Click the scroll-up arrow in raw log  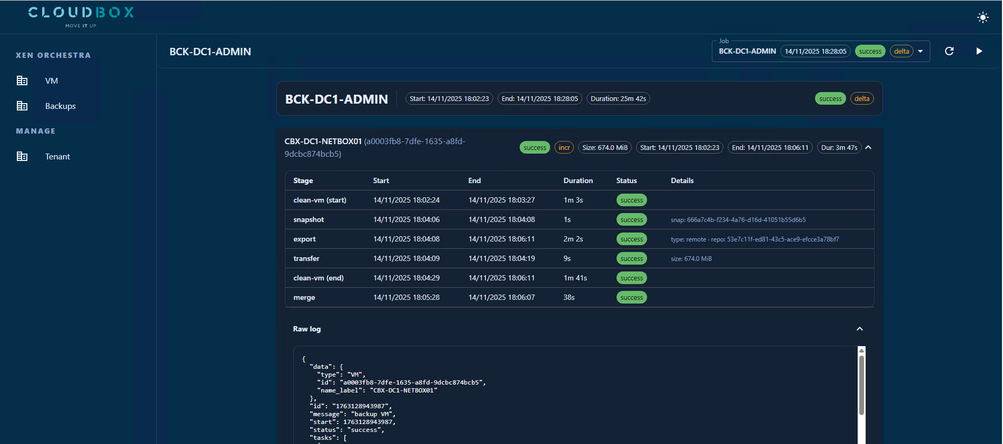pyautogui.click(x=861, y=350)
